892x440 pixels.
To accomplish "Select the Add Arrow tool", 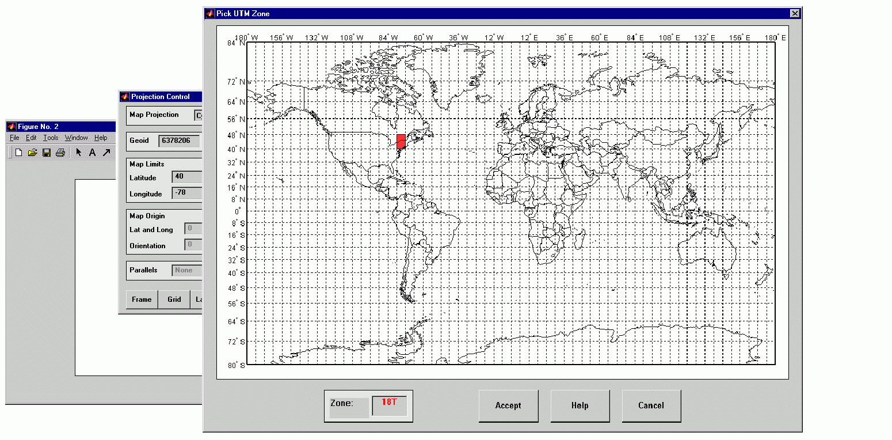I will [106, 153].
